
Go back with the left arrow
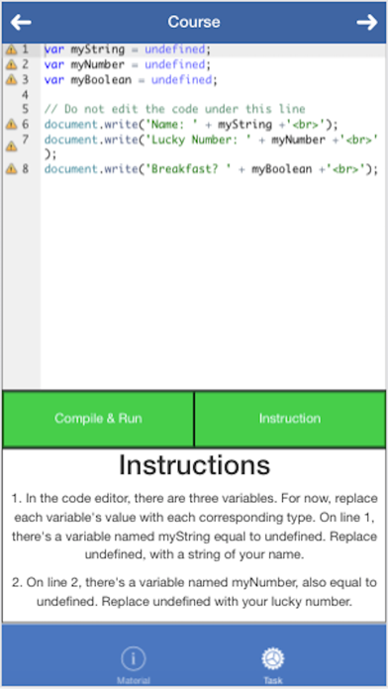21,22
